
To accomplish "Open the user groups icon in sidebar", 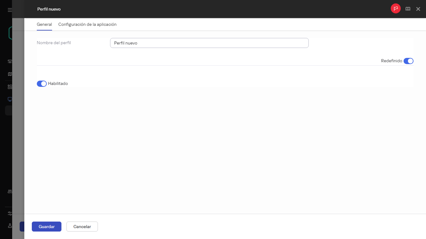I will [9, 191].
